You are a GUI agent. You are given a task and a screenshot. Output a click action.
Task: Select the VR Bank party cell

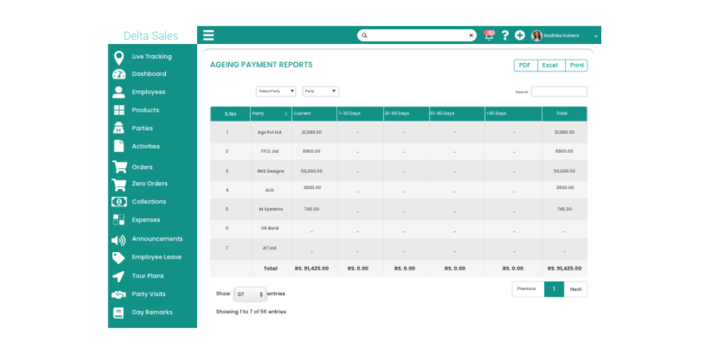click(272, 229)
